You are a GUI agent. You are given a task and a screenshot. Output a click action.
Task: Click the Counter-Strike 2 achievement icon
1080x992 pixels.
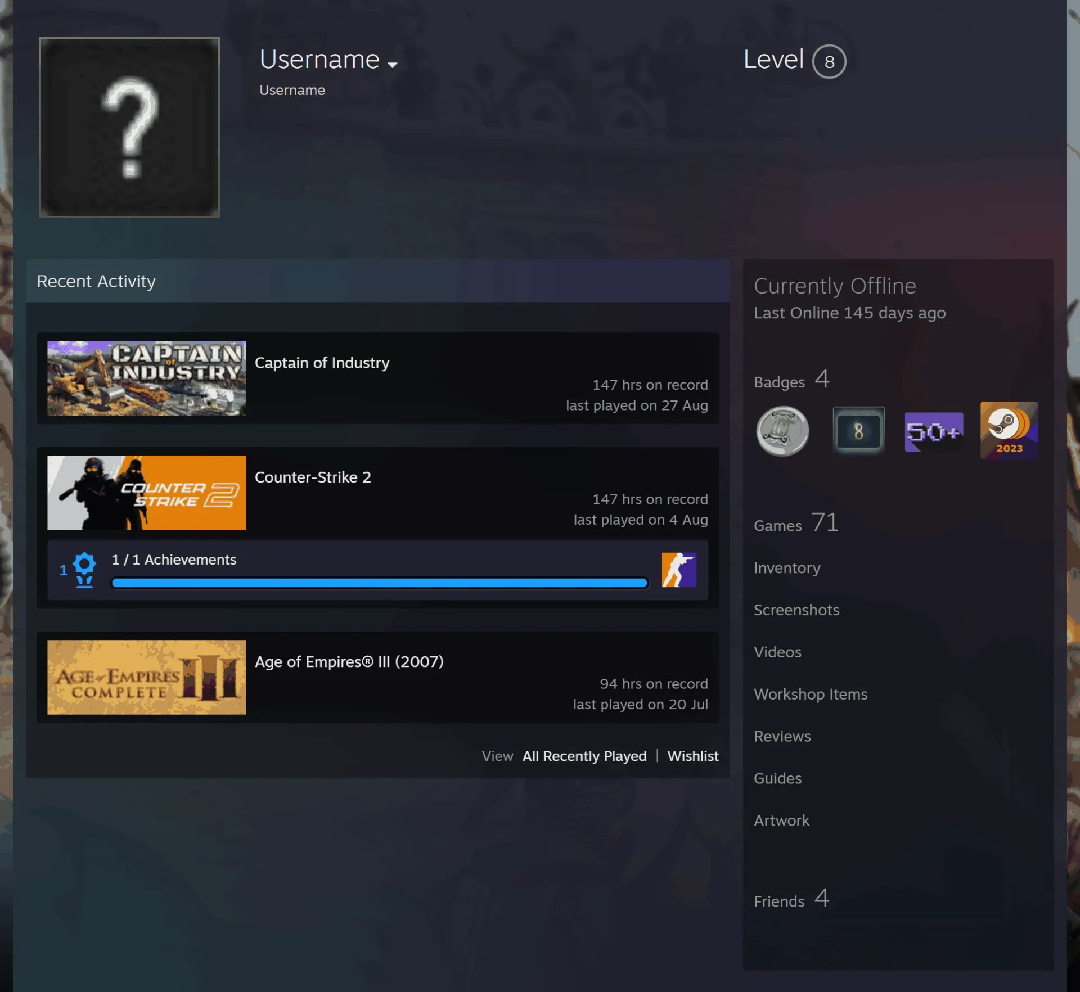click(x=679, y=570)
